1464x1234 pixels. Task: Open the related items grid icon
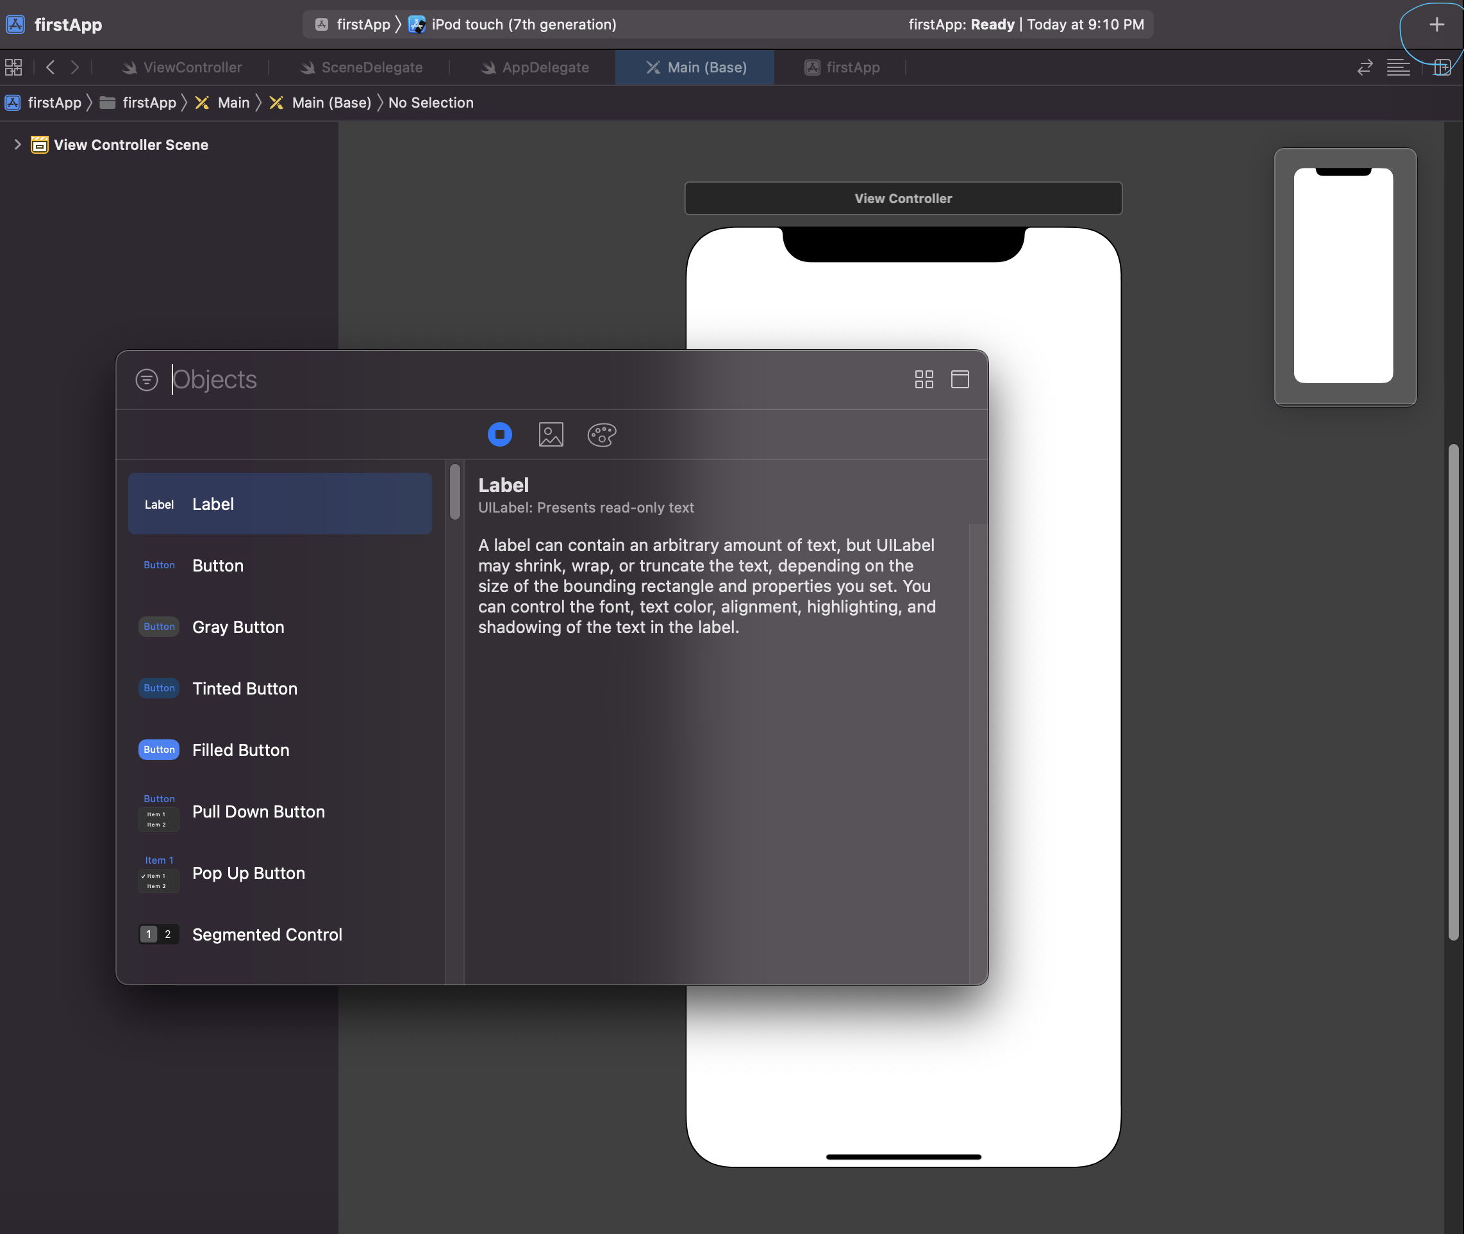13,67
